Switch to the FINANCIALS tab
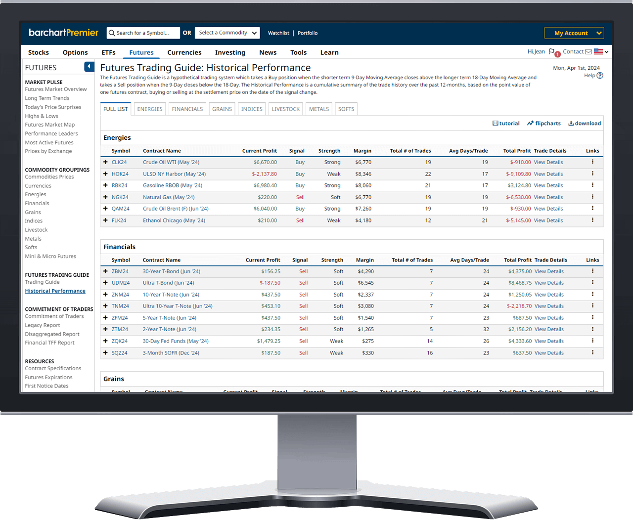This screenshot has height=520, width=633. coord(187,109)
